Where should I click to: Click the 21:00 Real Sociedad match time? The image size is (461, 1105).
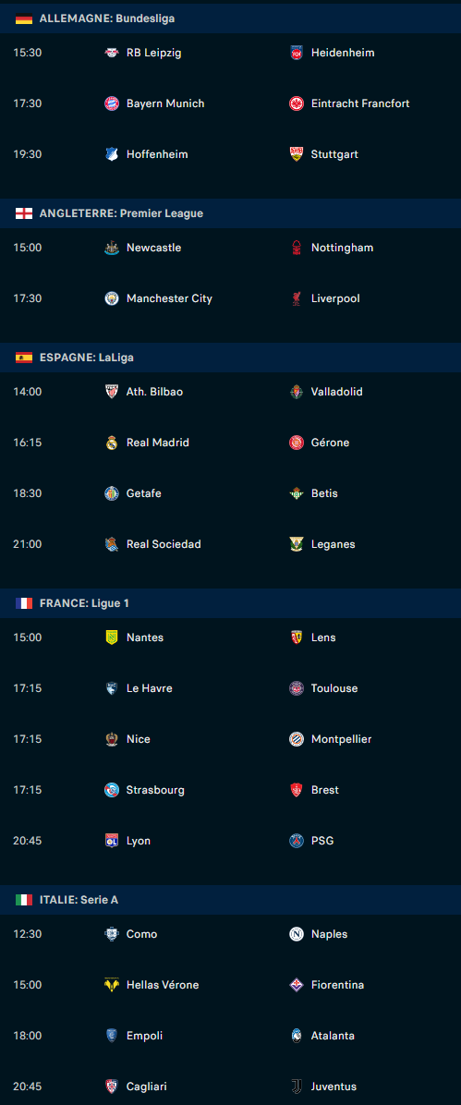coord(28,544)
